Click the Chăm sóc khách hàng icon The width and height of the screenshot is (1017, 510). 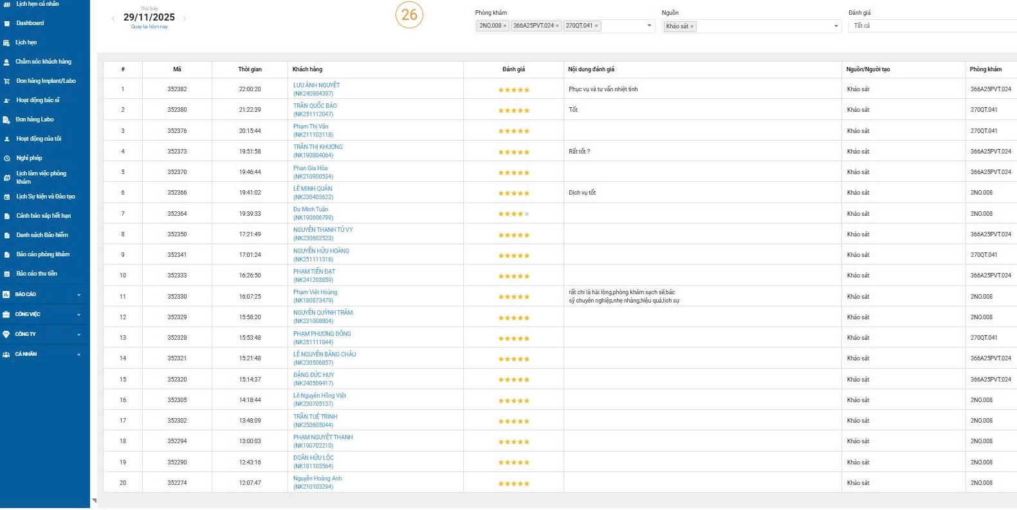point(6,62)
